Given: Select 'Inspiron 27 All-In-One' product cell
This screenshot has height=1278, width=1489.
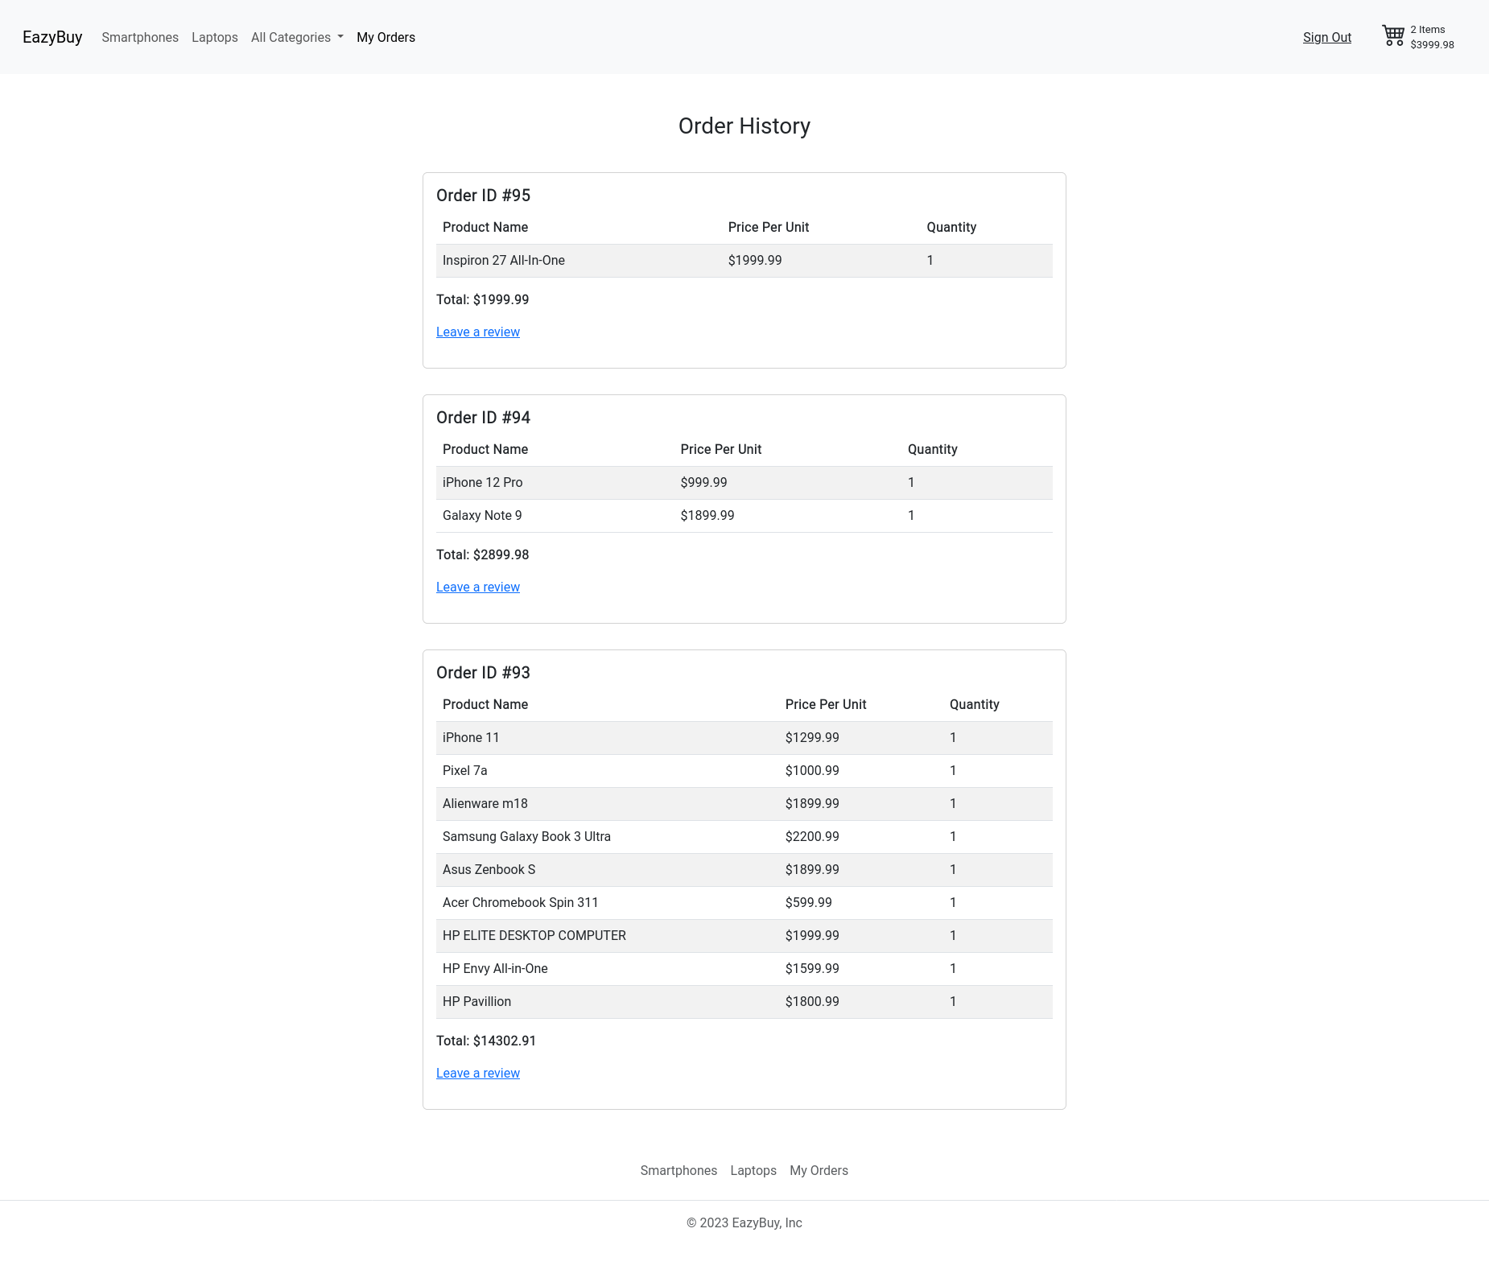Looking at the screenshot, I should 579,261.
